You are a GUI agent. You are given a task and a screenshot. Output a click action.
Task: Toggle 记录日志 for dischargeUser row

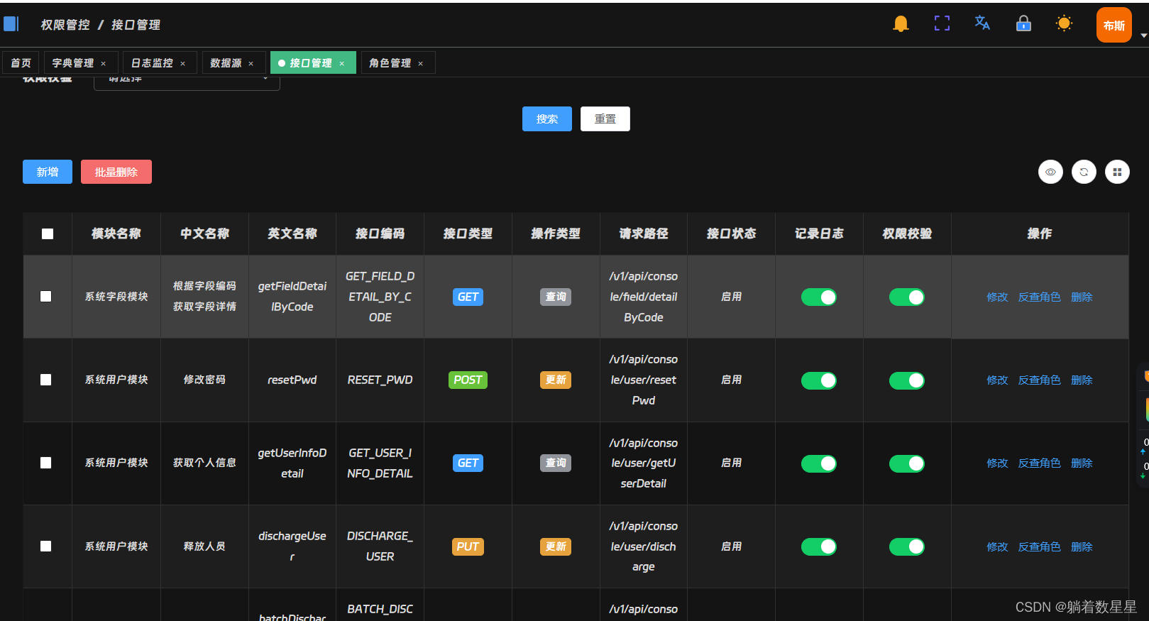click(819, 546)
